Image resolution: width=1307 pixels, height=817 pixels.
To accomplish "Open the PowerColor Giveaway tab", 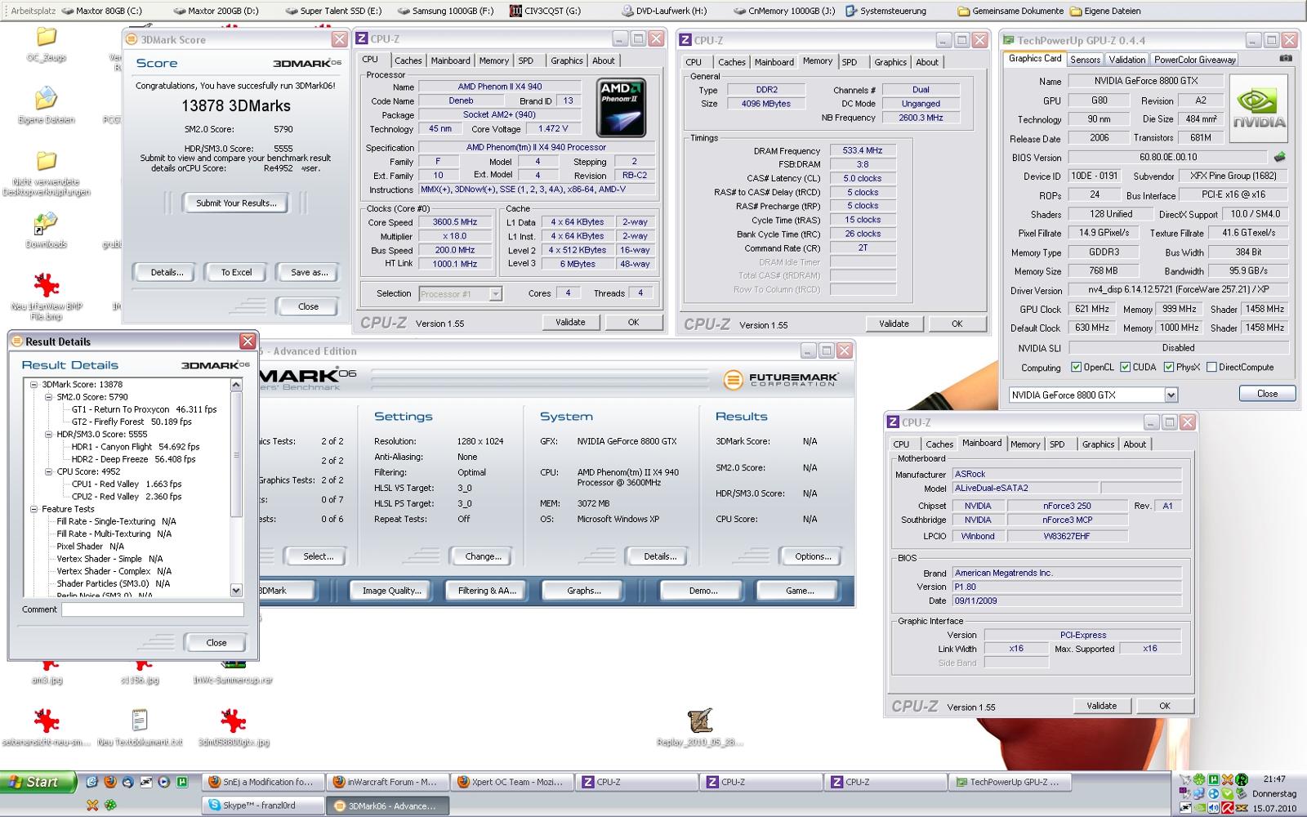I will coord(1195,60).
